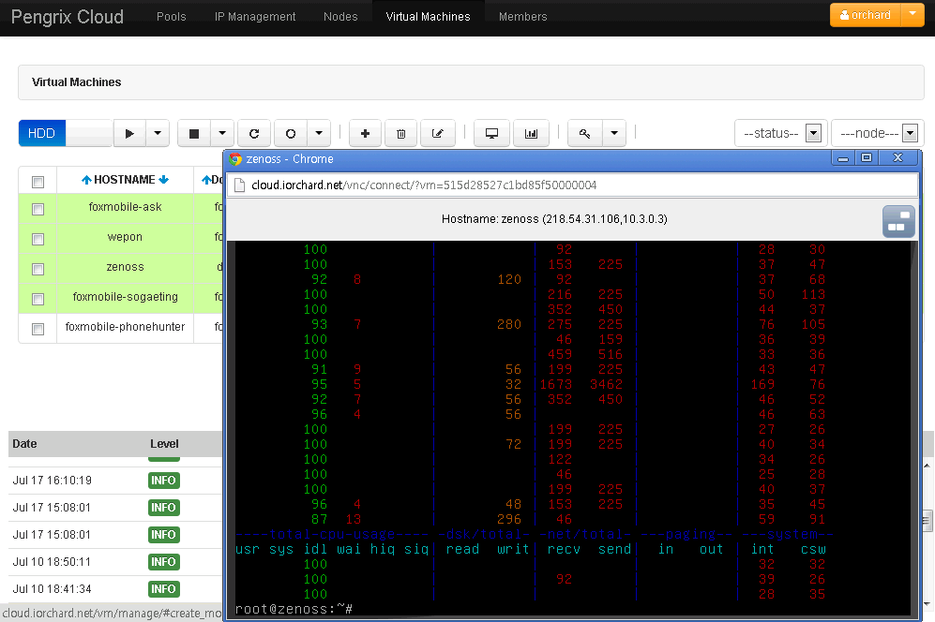The image size is (935, 622).
Task: Add a virtual machine with the plus icon
Action: click(x=365, y=133)
